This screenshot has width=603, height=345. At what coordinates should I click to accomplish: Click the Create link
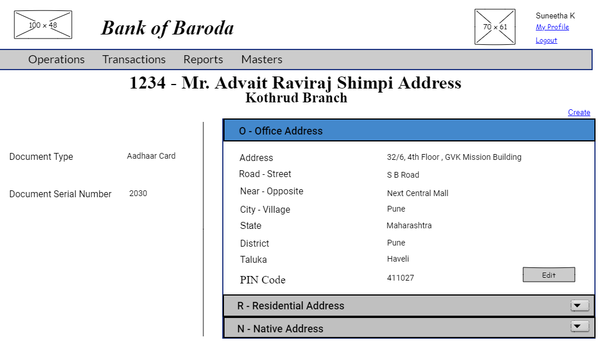[579, 112]
